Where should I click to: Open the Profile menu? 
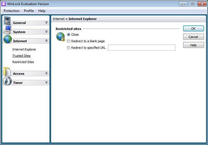coord(29,11)
